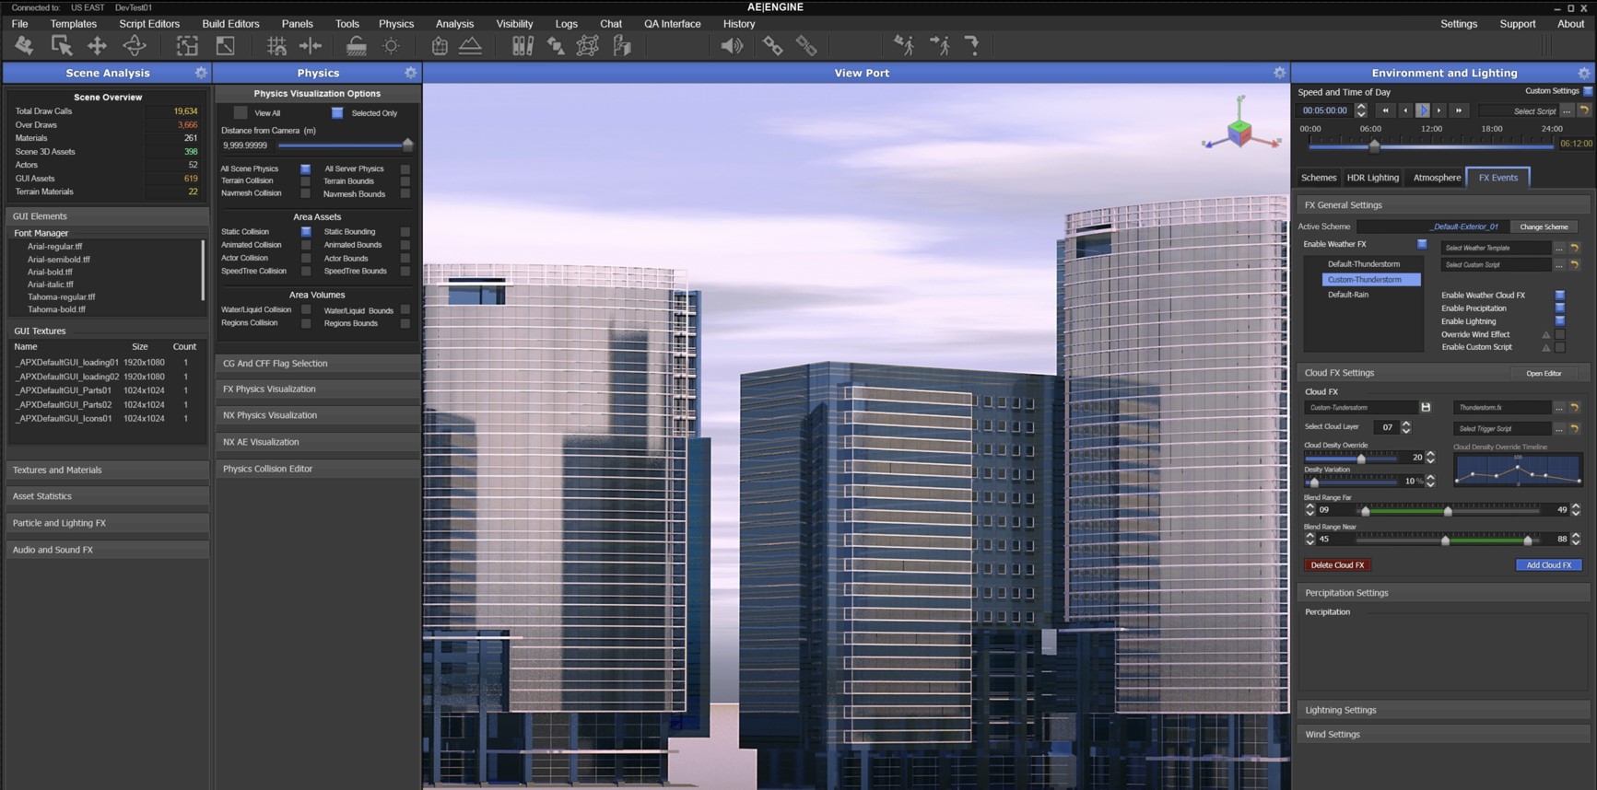The image size is (1597, 790).
Task: Enable the View All physics checkbox
Action: pos(241,113)
